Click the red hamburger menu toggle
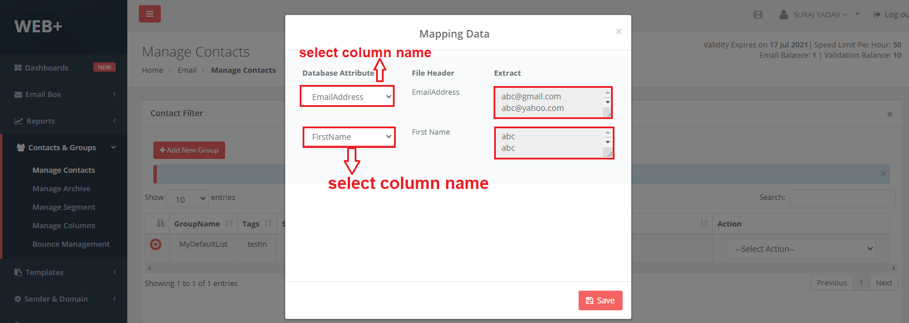This screenshot has height=323, width=909. (x=149, y=14)
